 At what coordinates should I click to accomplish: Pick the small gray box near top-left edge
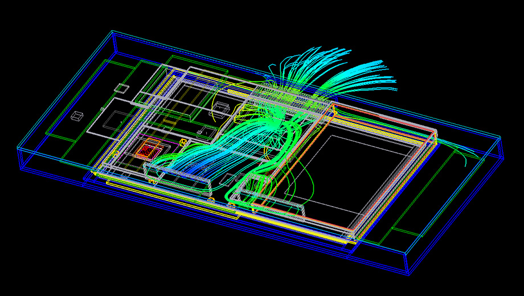click(x=121, y=88)
